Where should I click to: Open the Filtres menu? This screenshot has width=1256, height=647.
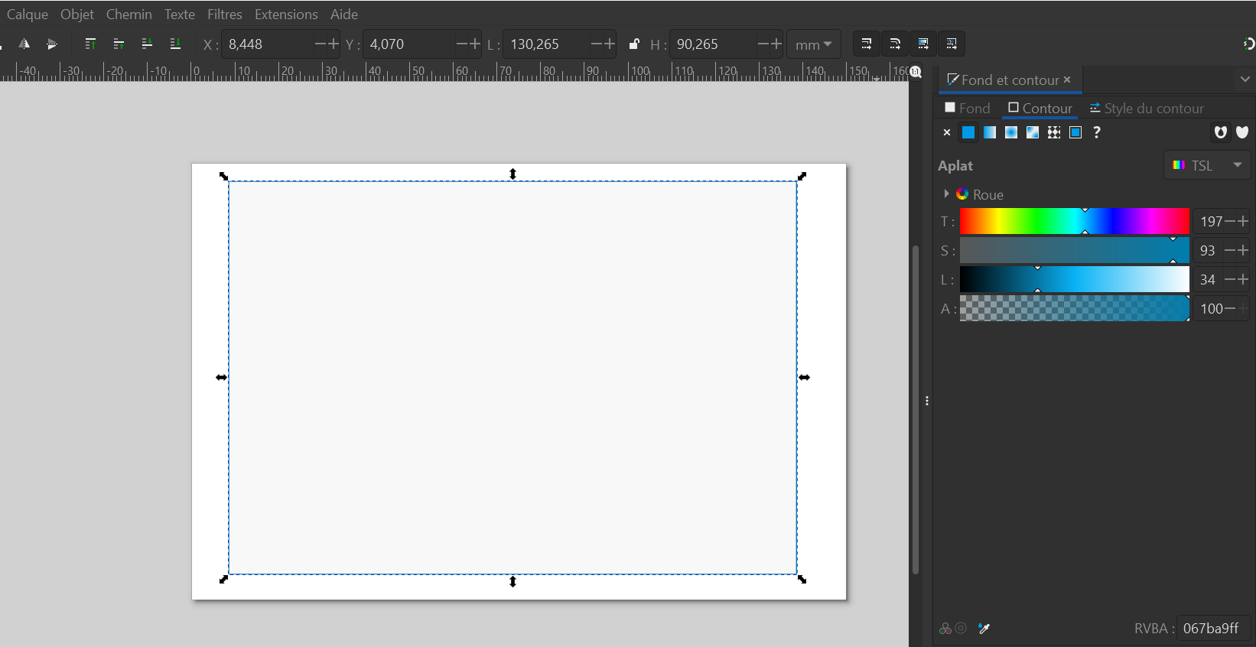[x=225, y=15]
